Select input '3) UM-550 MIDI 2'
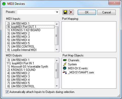The image size is (122, 99). (x=30, y=33)
